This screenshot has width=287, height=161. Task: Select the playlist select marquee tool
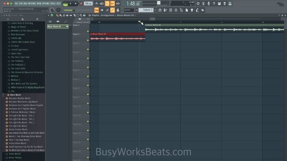pyautogui.click(x=78, y=15)
